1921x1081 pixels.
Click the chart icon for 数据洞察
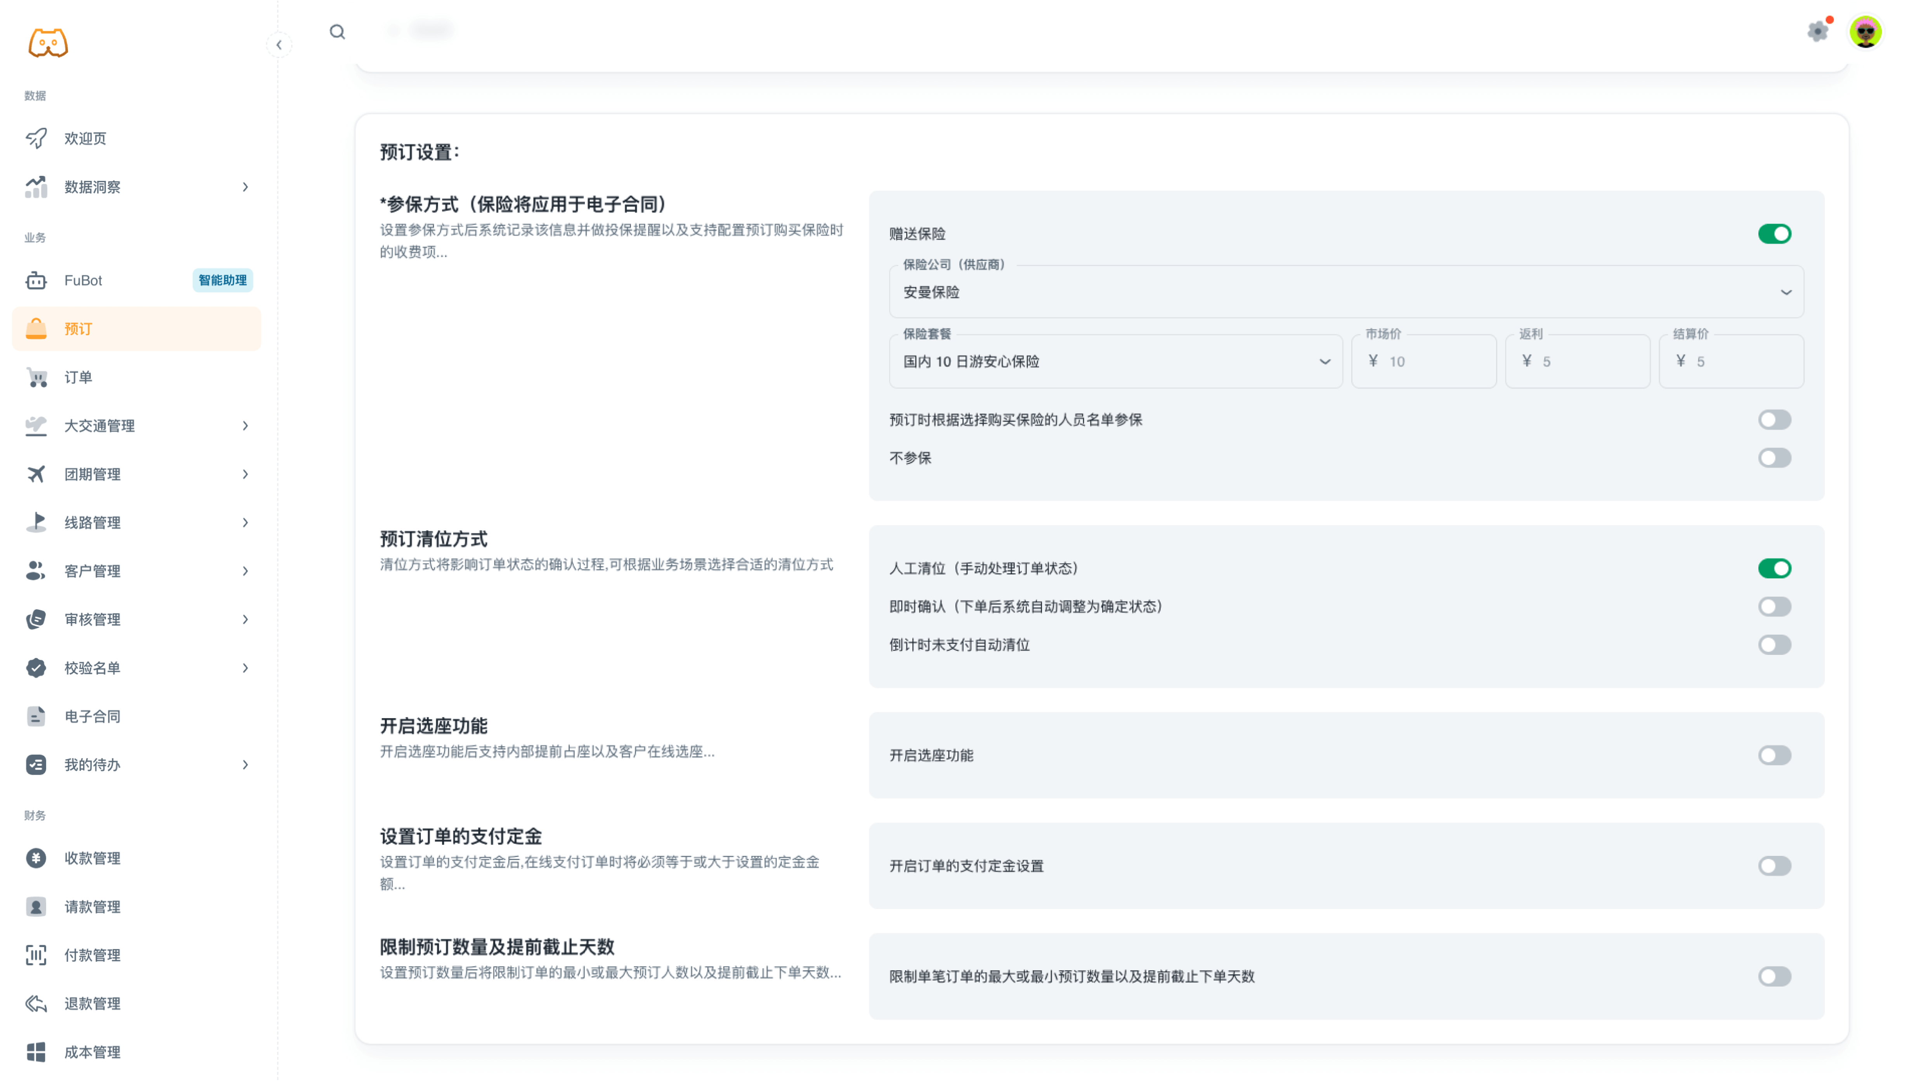[36, 187]
